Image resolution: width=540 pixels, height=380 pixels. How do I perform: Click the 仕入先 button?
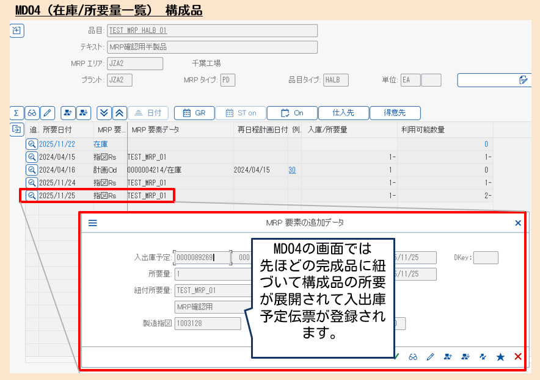point(343,113)
